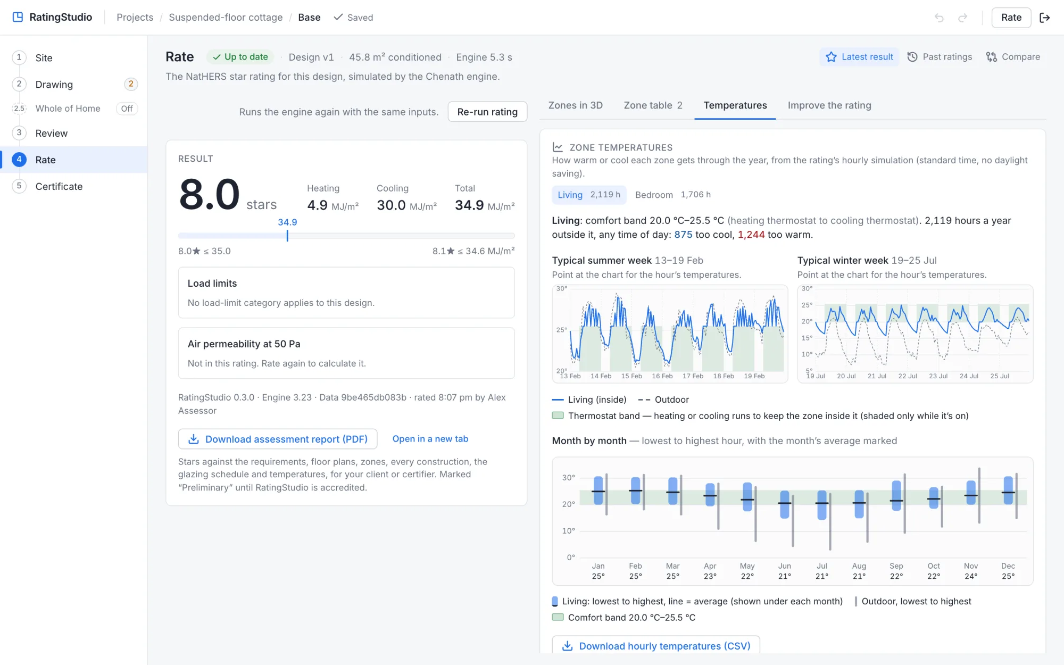Click the Compare branch icon
This screenshot has width=1064, height=665.
point(991,57)
